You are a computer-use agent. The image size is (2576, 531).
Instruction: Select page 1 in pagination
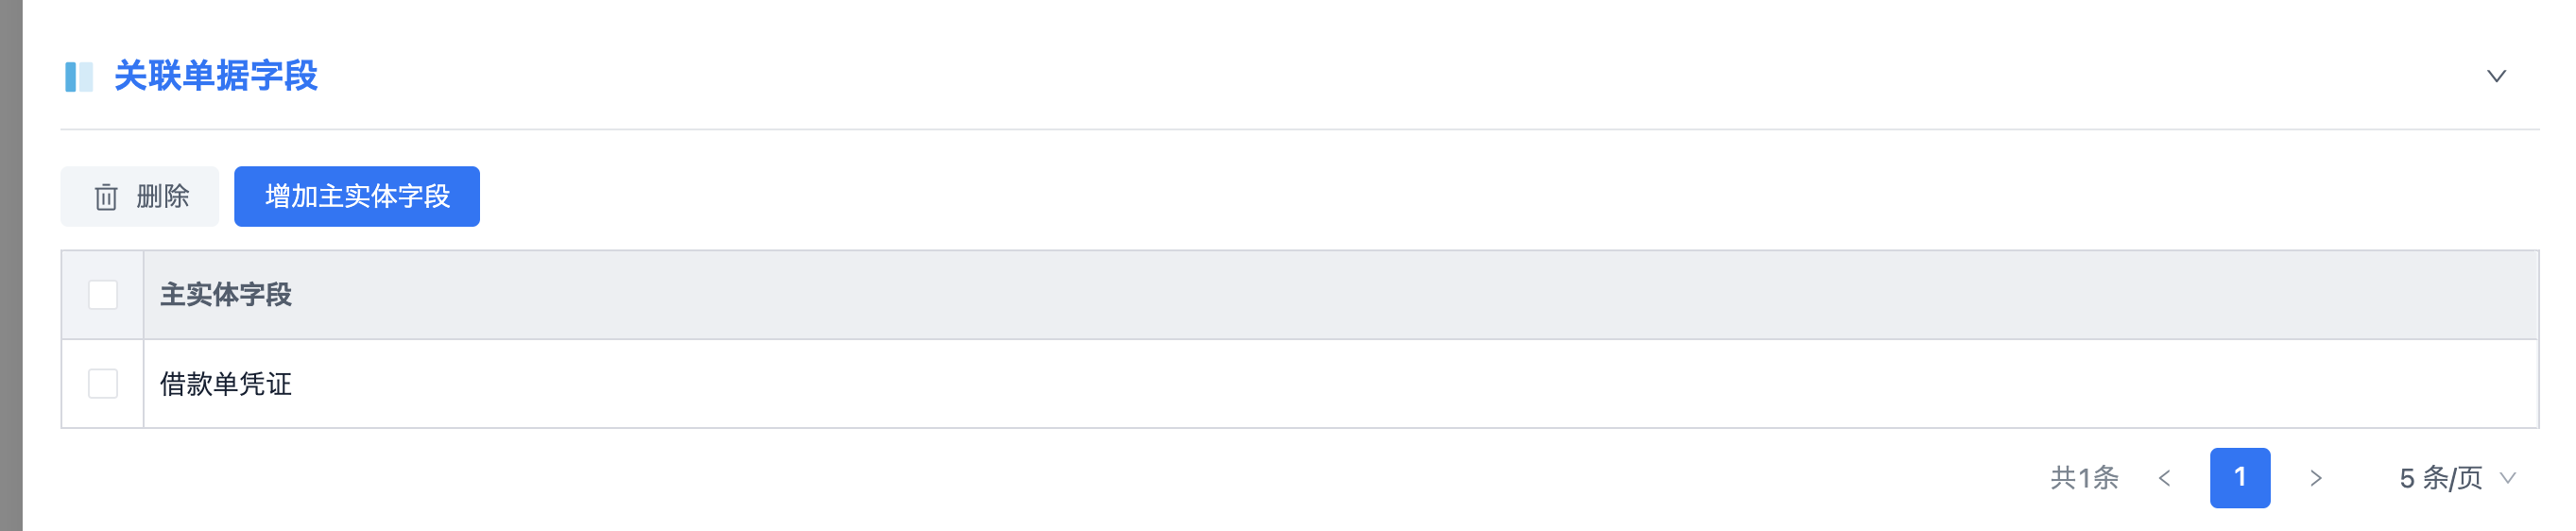pyautogui.click(x=2240, y=478)
